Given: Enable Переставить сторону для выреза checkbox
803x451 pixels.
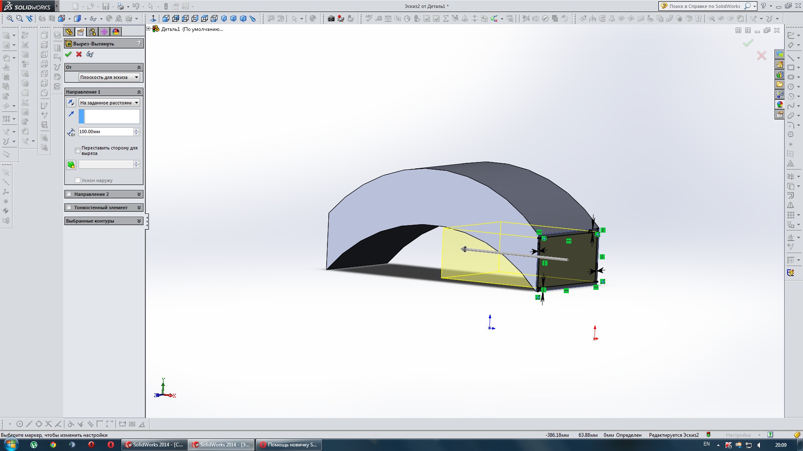Looking at the screenshot, I should (x=77, y=150).
